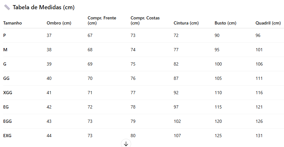Viewport: 284px width, 147px height.
Task: Select the EGG size row label
Action: click(x=7, y=121)
